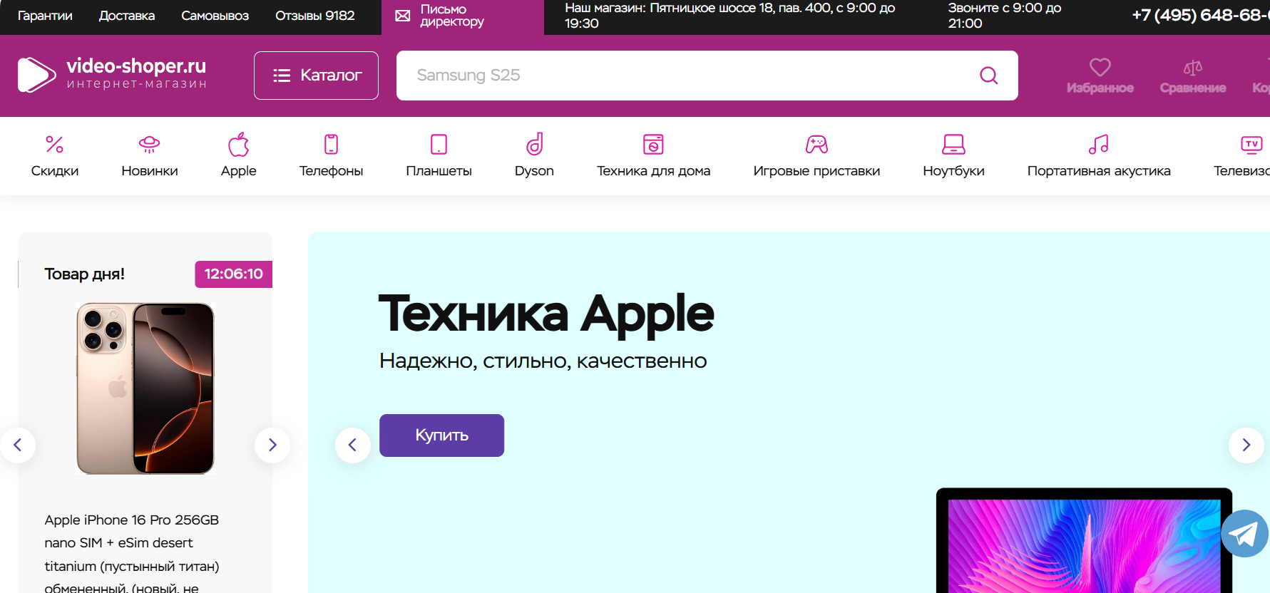Open Отзывы 9182 reviews

(x=314, y=16)
